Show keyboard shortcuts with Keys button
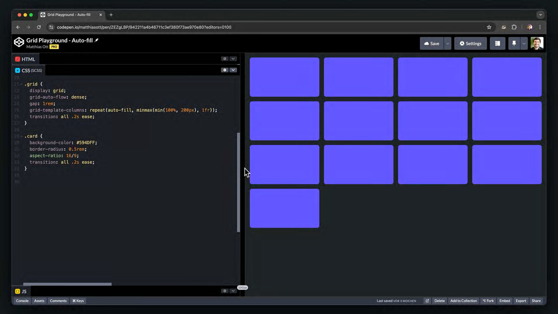This screenshot has height=314, width=558. (78, 301)
